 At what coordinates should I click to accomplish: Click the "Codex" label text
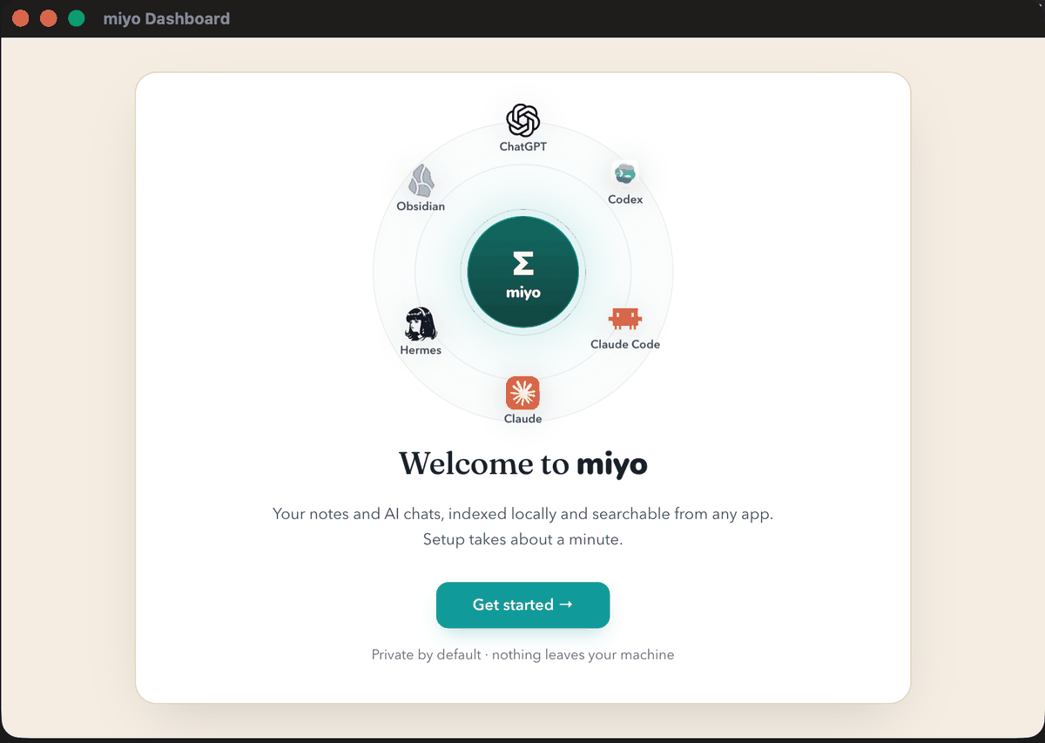pos(625,199)
